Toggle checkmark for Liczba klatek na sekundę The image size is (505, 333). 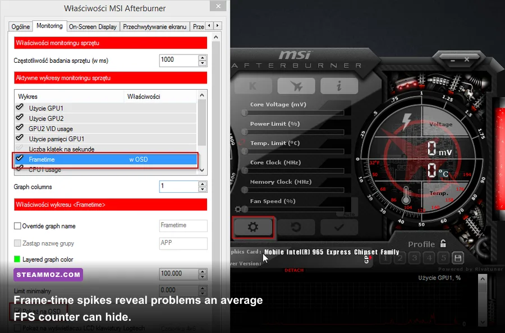pyautogui.click(x=20, y=148)
